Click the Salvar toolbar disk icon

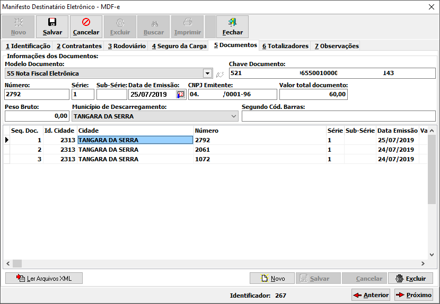tap(52, 22)
